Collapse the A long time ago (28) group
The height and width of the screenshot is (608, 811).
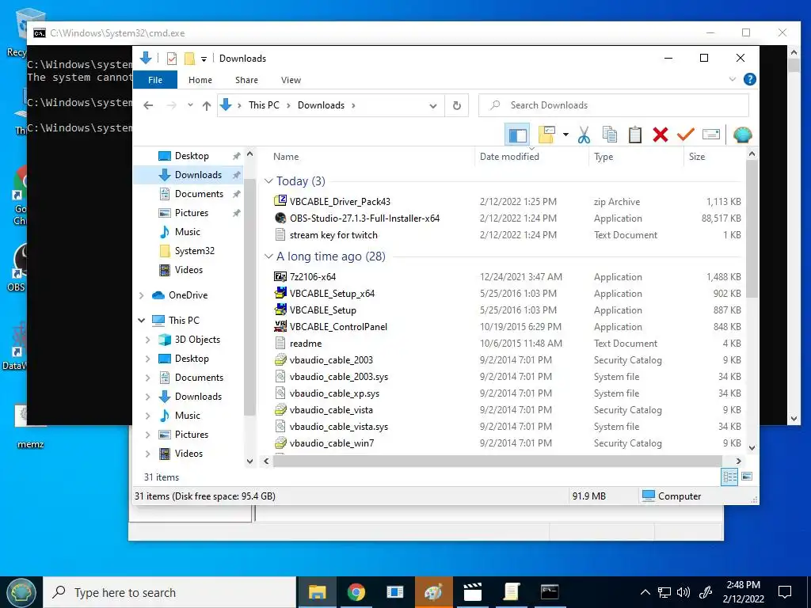pyautogui.click(x=268, y=256)
